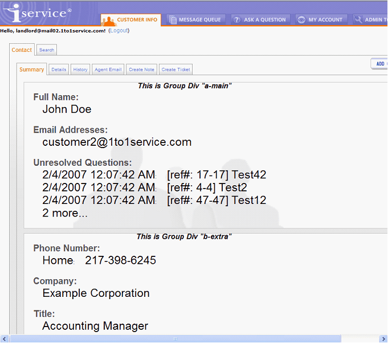The width and height of the screenshot is (388, 343).
Task: Click the home phone 217-398-6245
Action: 121,260
